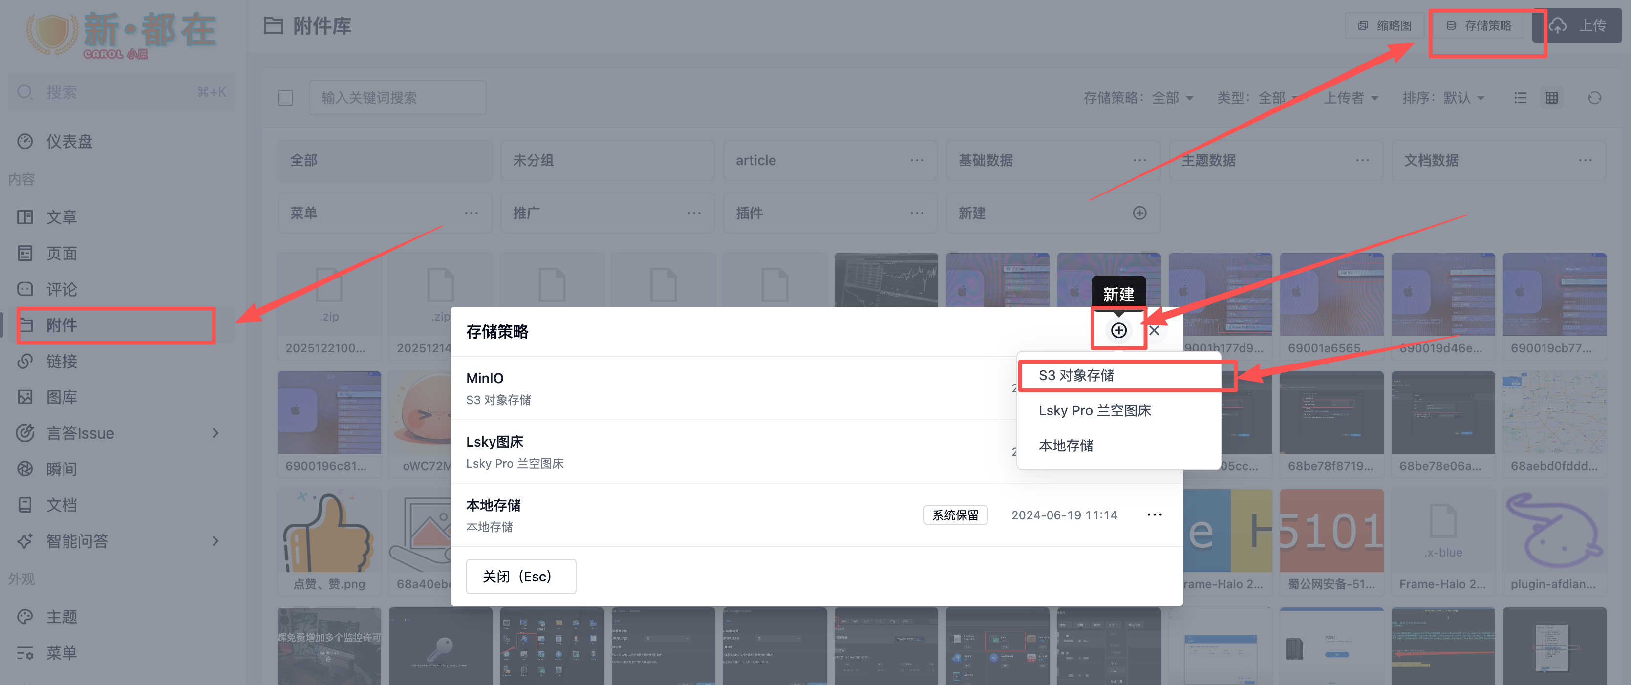This screenshot has height=685, width=1631.
Task: Click the refresh icon in attachment toolbar
Action: pos(1594,98)
